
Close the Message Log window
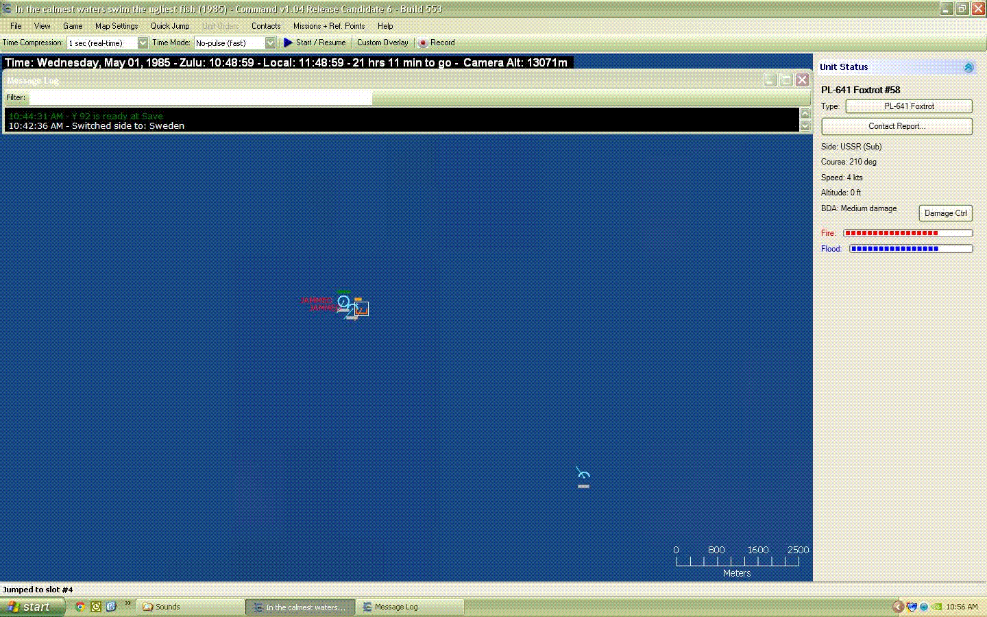pyautogui.click(x=802, y=80)
